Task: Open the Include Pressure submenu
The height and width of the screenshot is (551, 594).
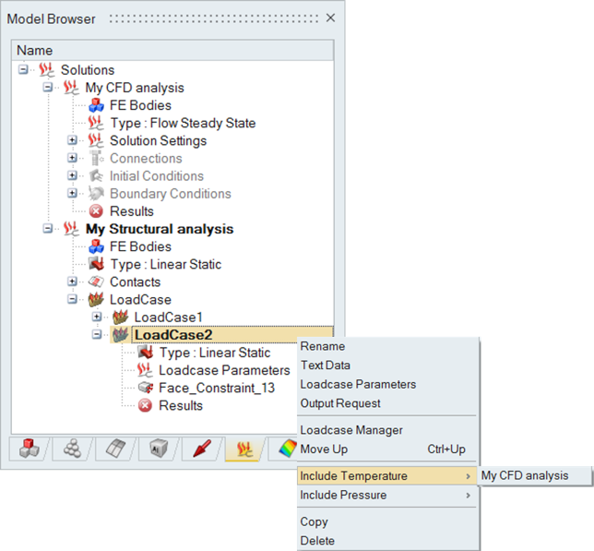Action: 388,495
